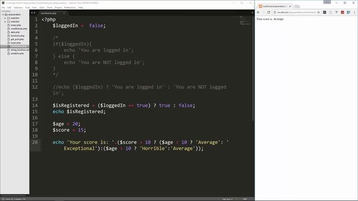Open the Help menu
Image resolution: width=358 pixels, height=201 pixels.
[81, 7]
